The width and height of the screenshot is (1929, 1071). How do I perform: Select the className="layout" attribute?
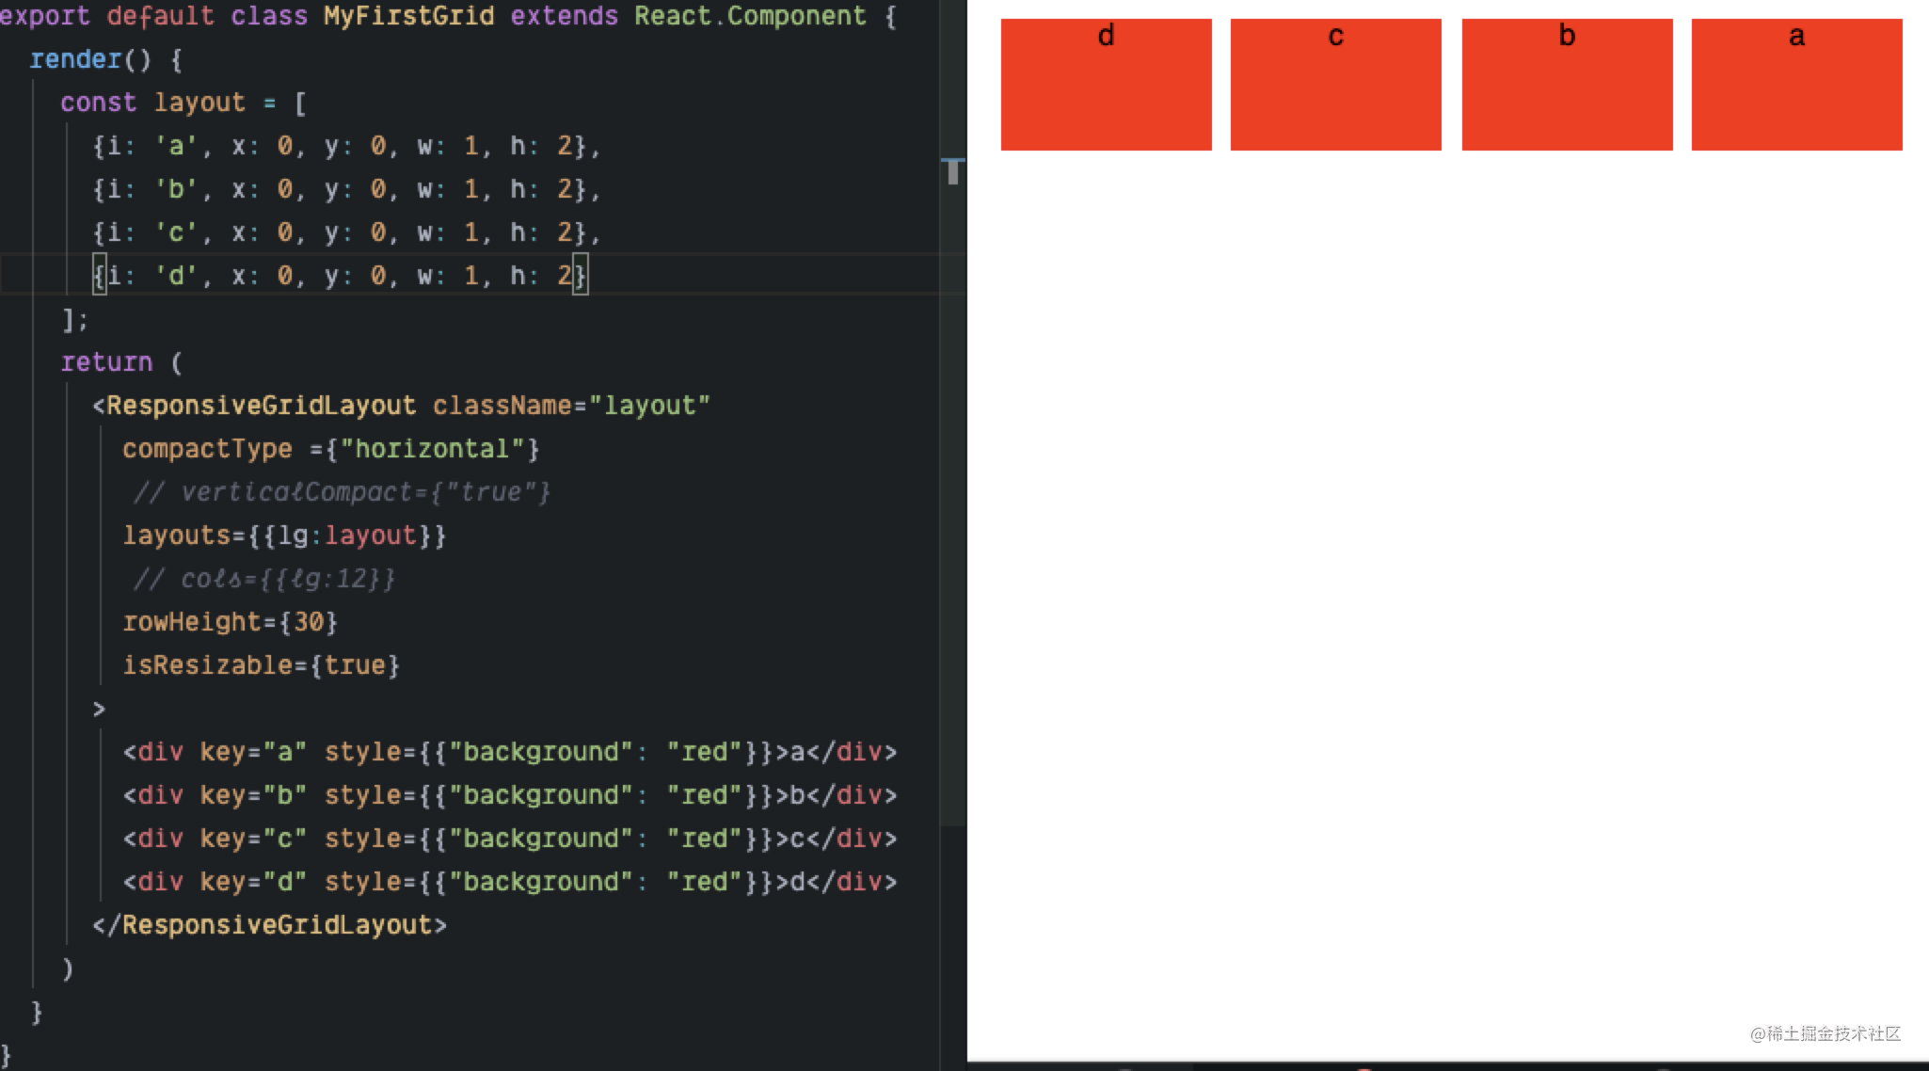(571, 405)
